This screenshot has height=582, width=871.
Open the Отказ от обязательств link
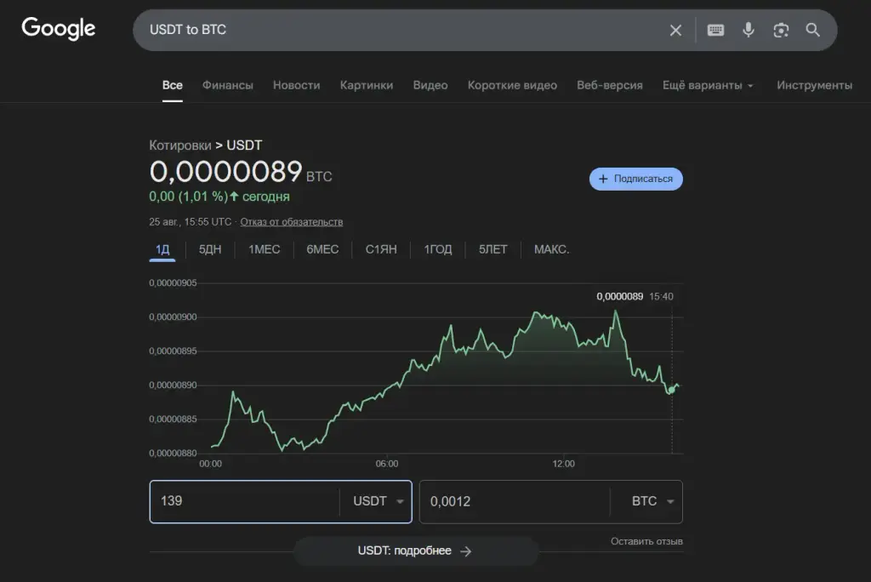(292, 222)
